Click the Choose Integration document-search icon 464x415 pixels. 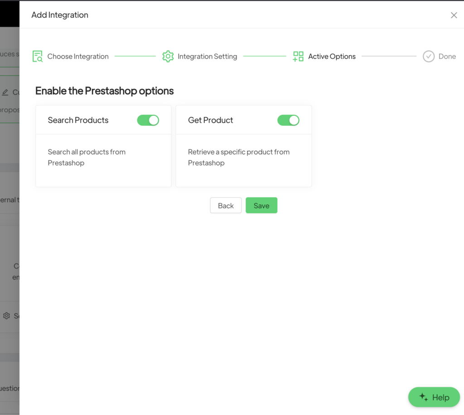38,57
